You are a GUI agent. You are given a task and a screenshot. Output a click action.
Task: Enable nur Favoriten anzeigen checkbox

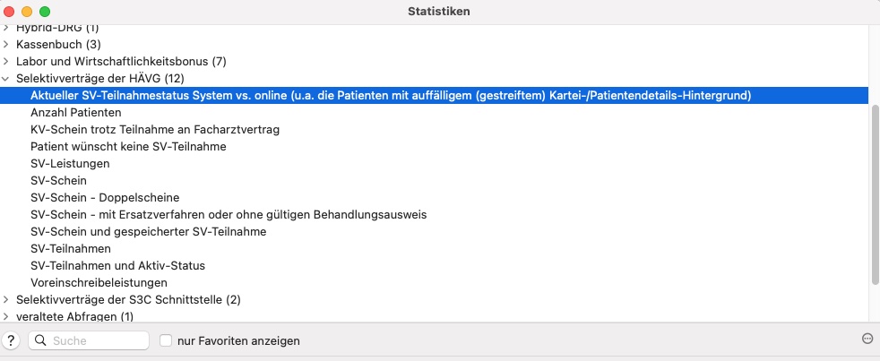click(x=166, y=340)
